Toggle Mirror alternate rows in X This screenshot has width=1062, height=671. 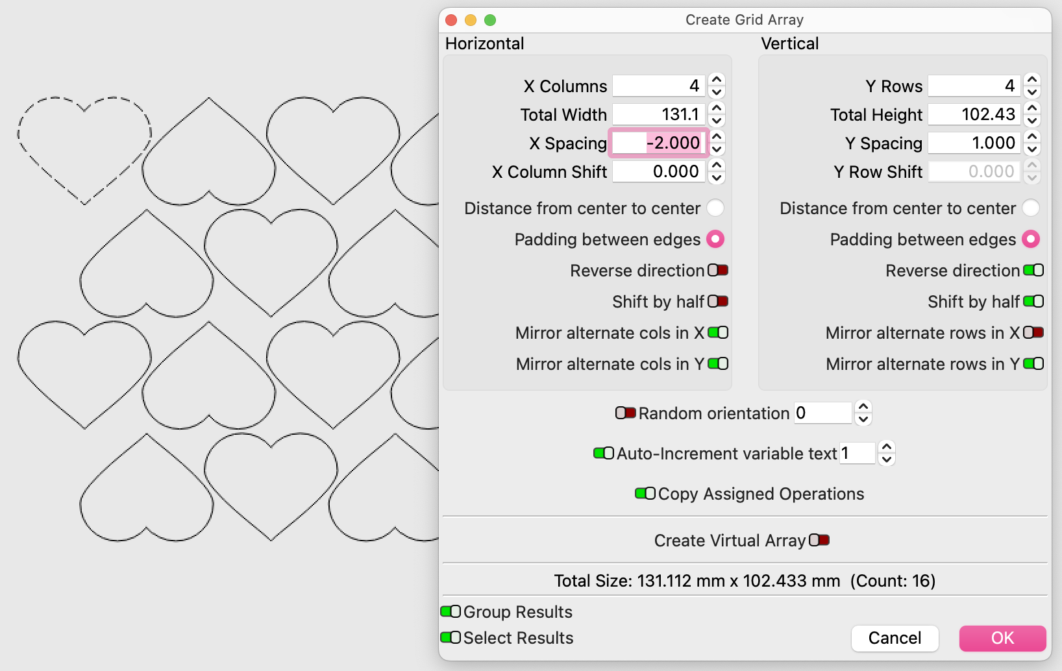[x=1033, y=332]
